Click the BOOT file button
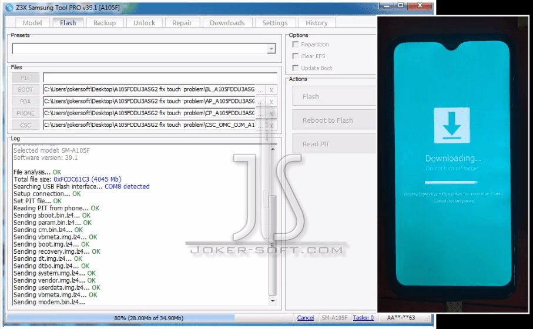This screenshot has width=533, height=329. click(x=25, y=90)
